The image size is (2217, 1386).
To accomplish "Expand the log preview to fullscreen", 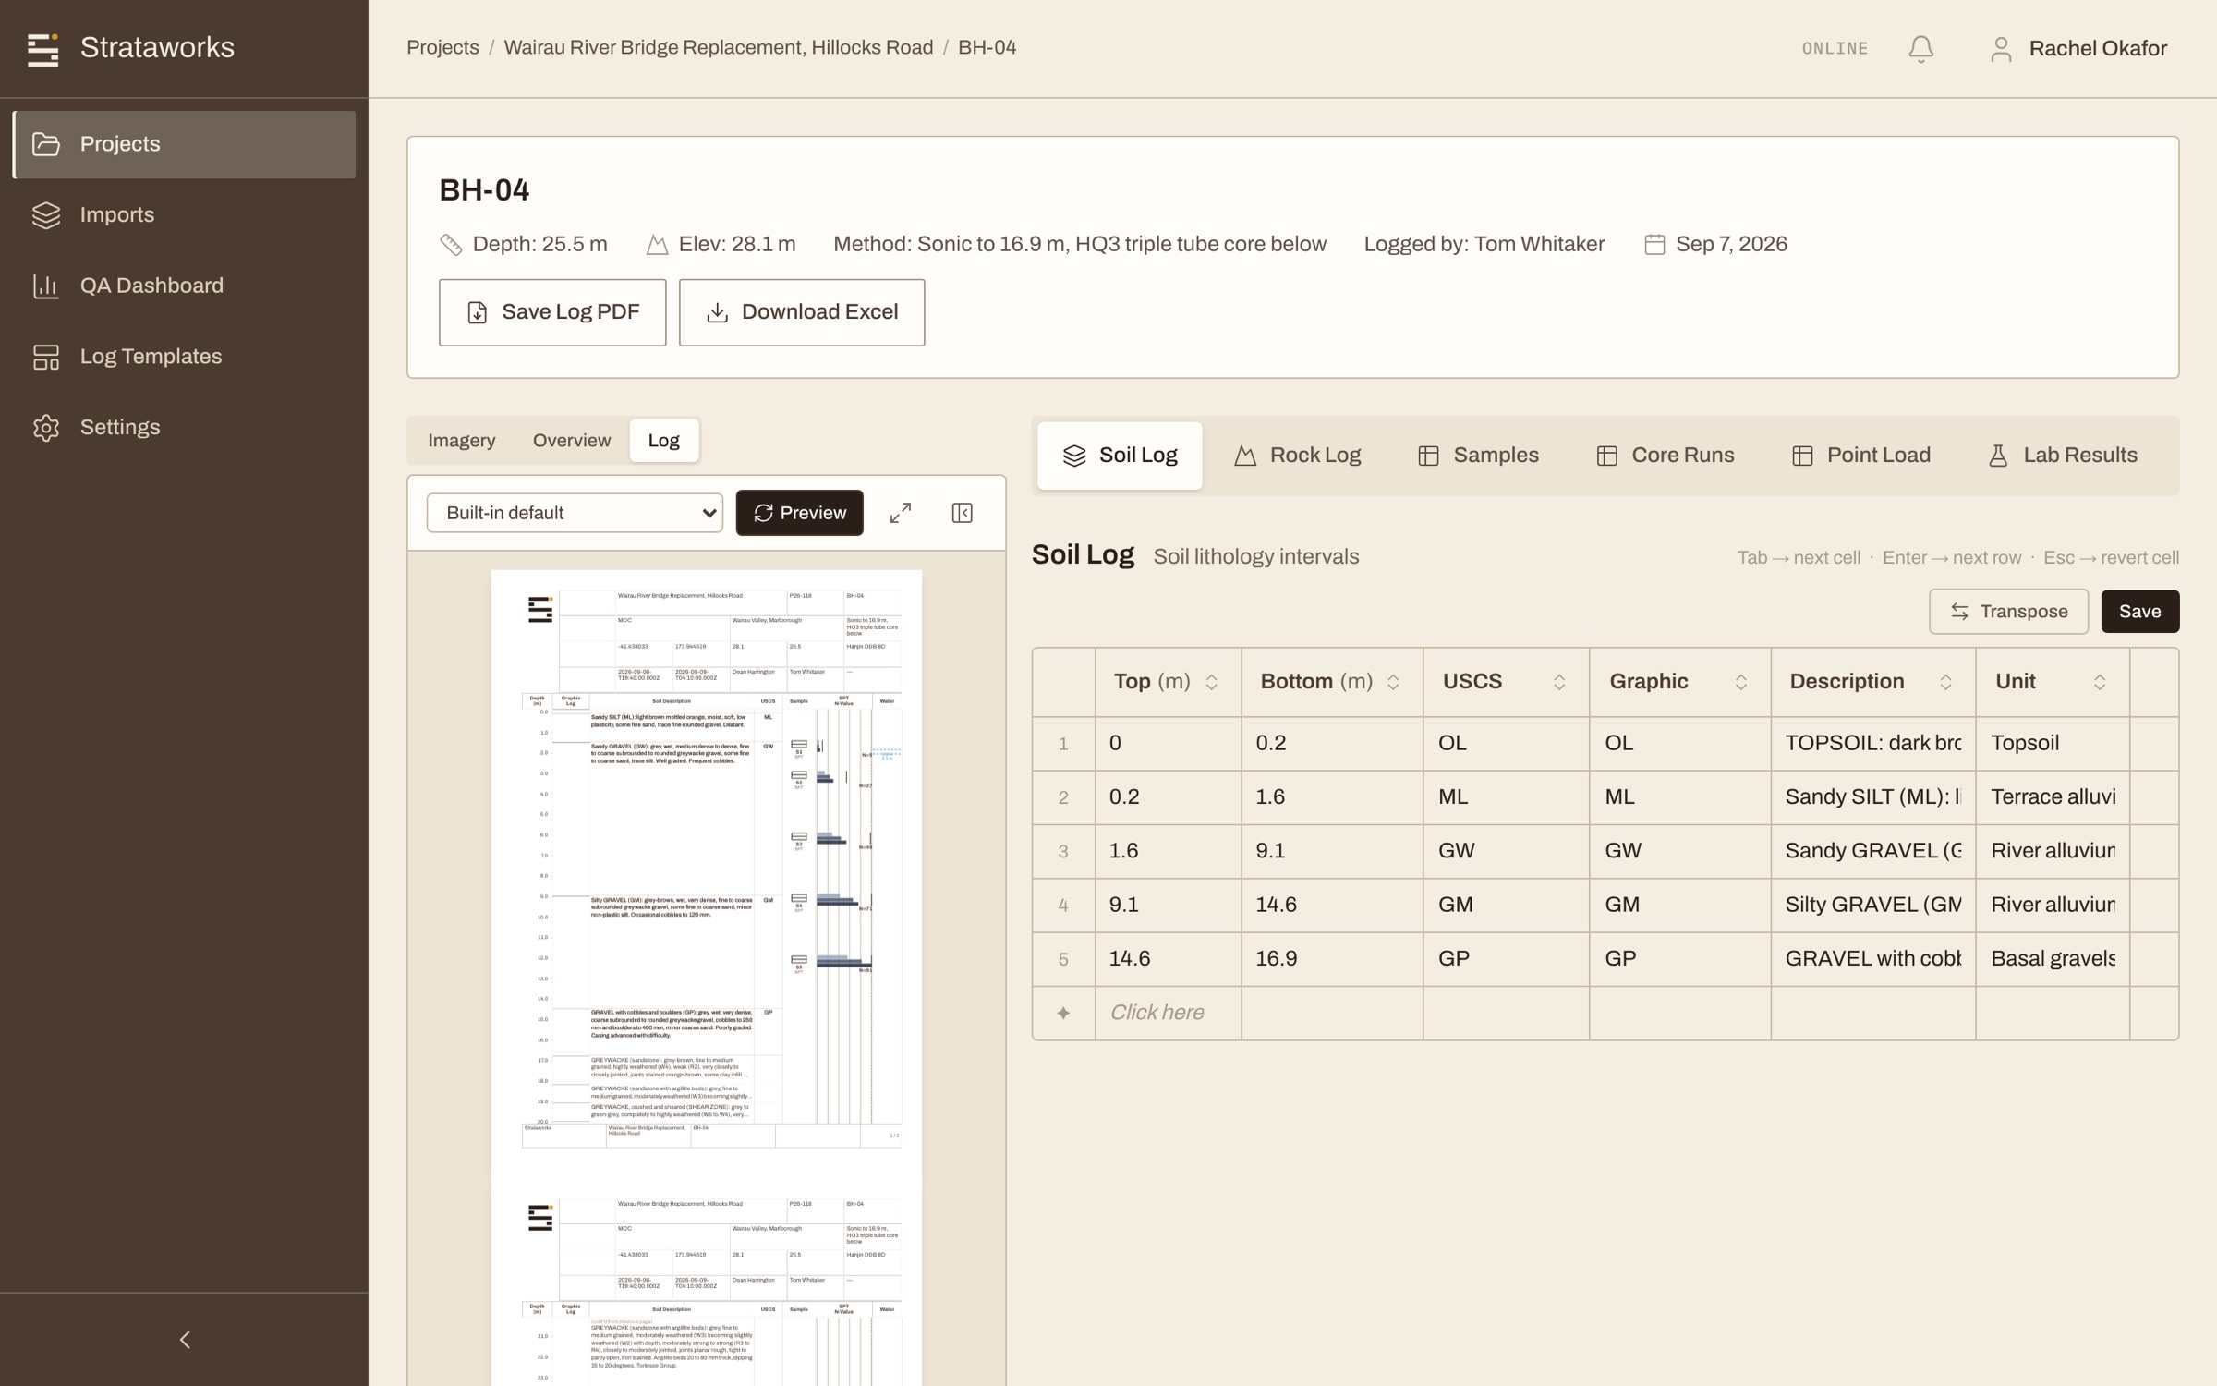I will (x=900, y=513).
